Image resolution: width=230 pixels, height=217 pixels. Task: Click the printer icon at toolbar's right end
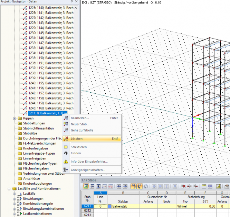(227, 186)
